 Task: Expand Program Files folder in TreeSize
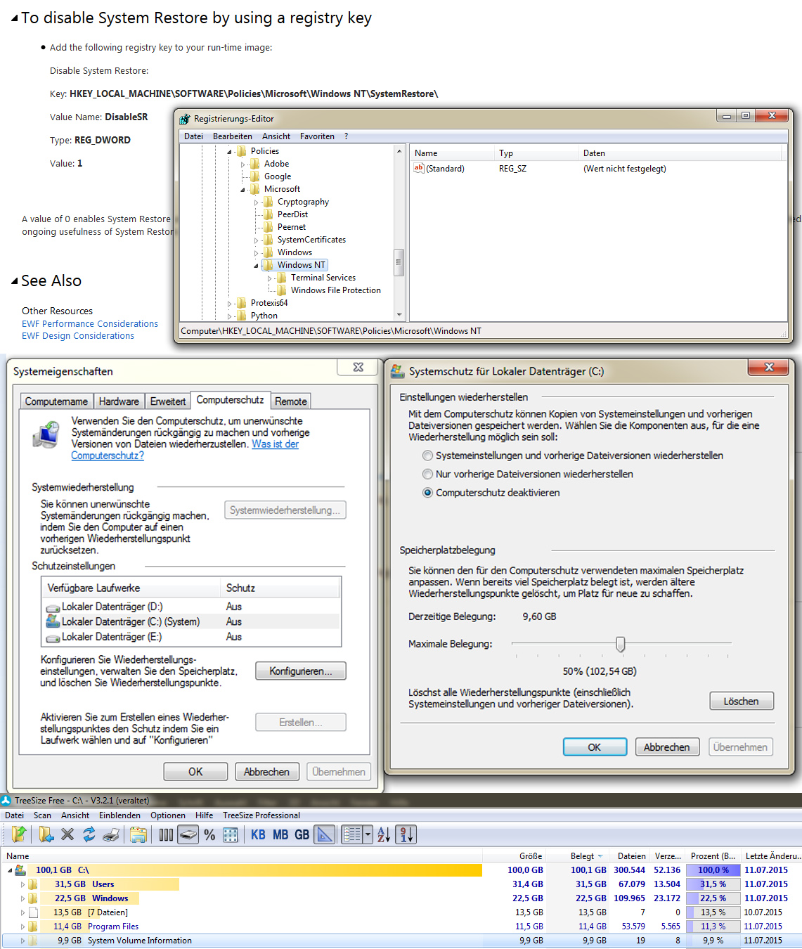click(22, 927)
